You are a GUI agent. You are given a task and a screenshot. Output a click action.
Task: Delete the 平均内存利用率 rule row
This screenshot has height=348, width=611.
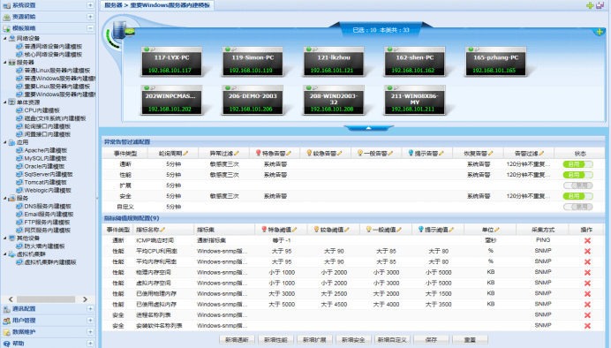(587, 261)
